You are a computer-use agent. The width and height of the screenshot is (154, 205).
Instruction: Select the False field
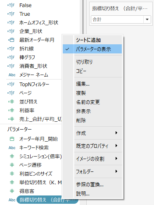pyautogui.click(x=26, y=5)
